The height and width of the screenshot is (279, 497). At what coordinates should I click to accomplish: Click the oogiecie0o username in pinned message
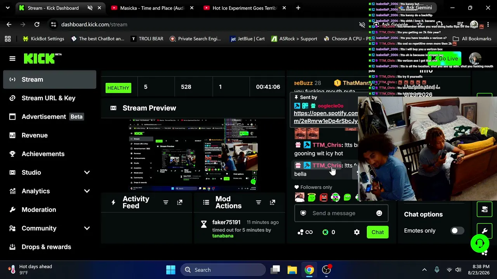point(330,106)
